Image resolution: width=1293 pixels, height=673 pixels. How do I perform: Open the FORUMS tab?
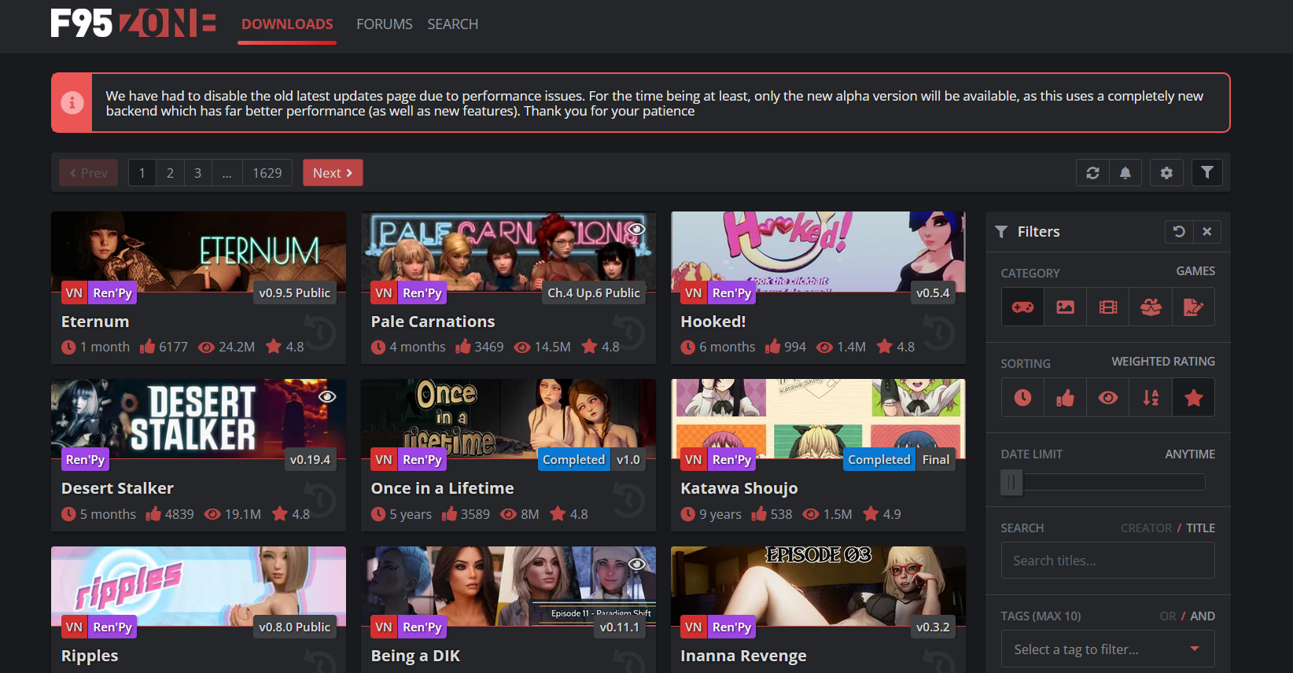pyautogui.click(x=385, y=24)
